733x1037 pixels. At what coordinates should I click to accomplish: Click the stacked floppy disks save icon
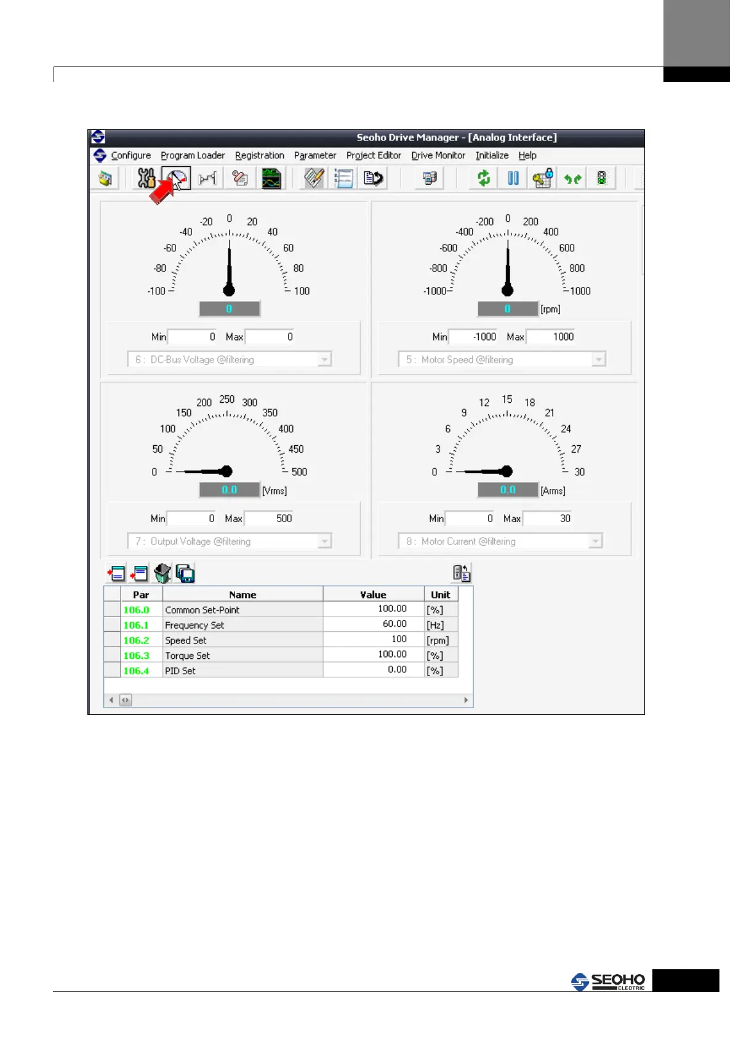pos(185,573)
